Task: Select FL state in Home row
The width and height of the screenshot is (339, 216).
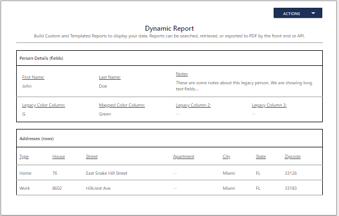Action: 258,173
